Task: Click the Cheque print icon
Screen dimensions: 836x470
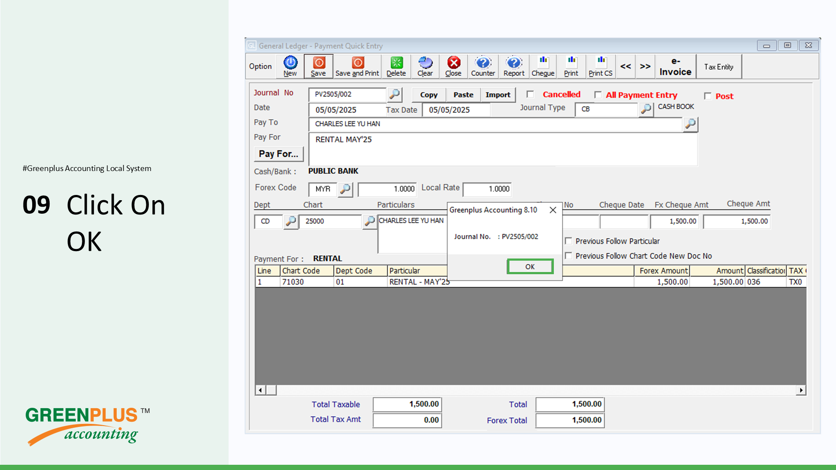Action: click(x=543, y=67)
